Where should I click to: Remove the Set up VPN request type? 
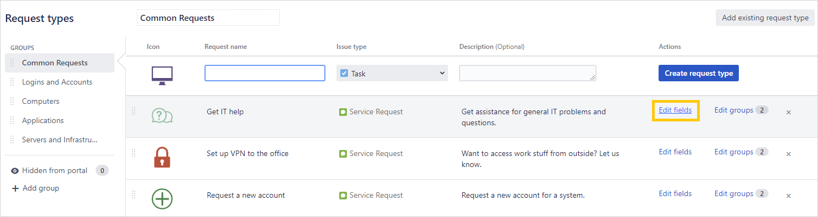point(788,154)
